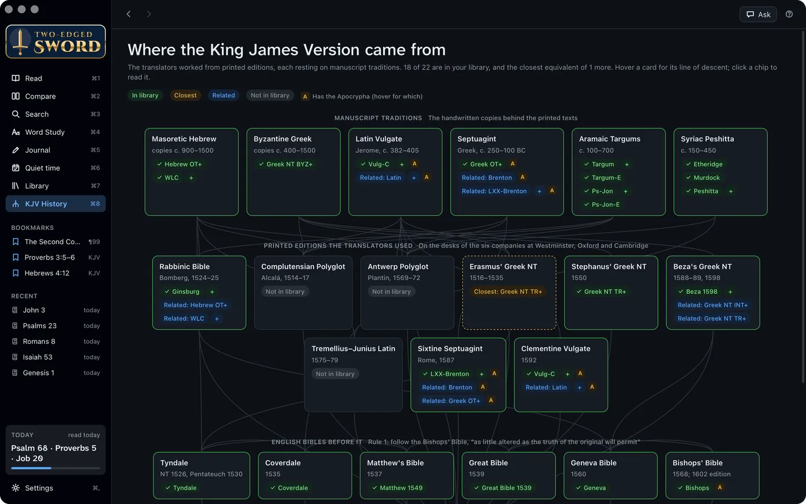Switch to Word Study
This screenshot has height=504, width=806.
[x=56, y=132]
